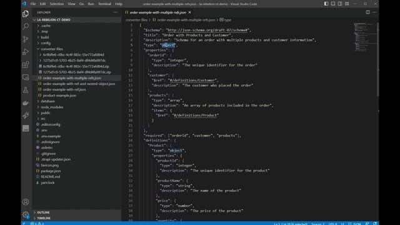This screenshot has width=400, height=225.
Task: Toggle the Primary Side Bar layout button
Action: (326, 4)
